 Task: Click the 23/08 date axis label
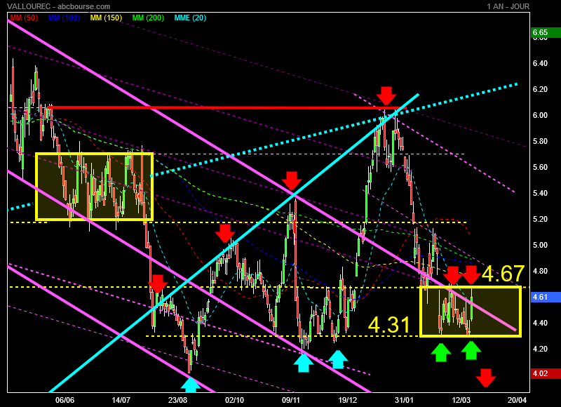tap(178, 400)
